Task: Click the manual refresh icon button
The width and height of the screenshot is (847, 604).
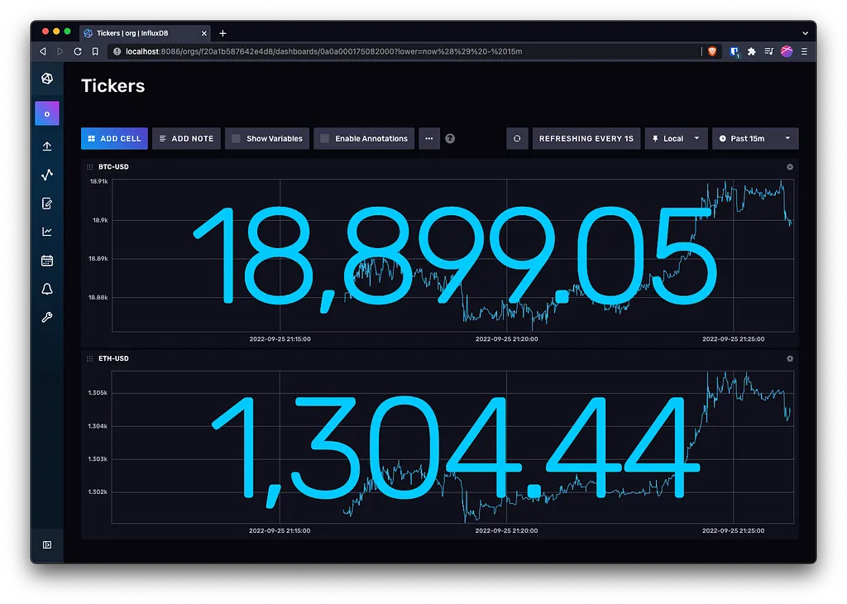Action: coord(517,139)
